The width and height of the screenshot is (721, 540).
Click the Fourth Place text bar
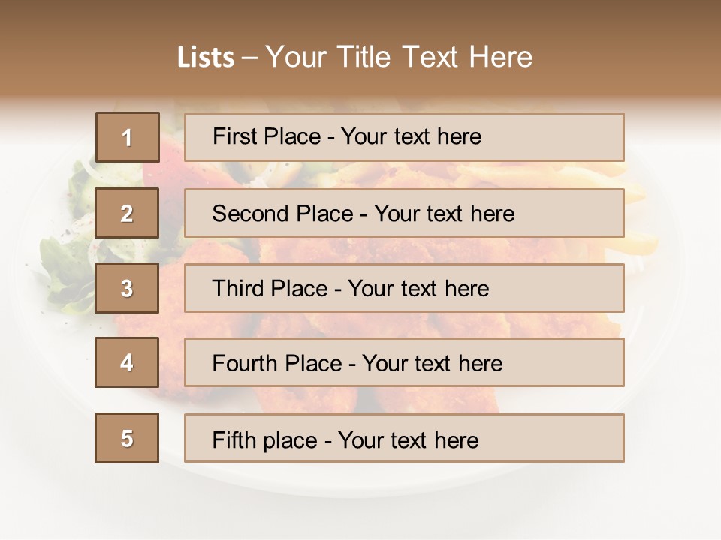(x=404, y=362)
